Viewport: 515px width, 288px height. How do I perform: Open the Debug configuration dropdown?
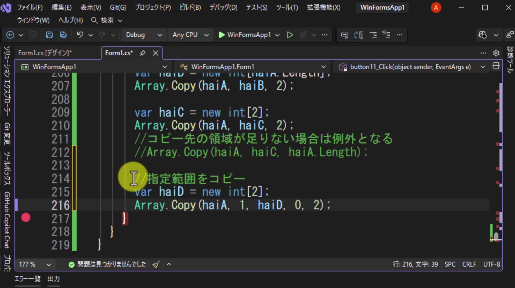(x=144, y=35)
